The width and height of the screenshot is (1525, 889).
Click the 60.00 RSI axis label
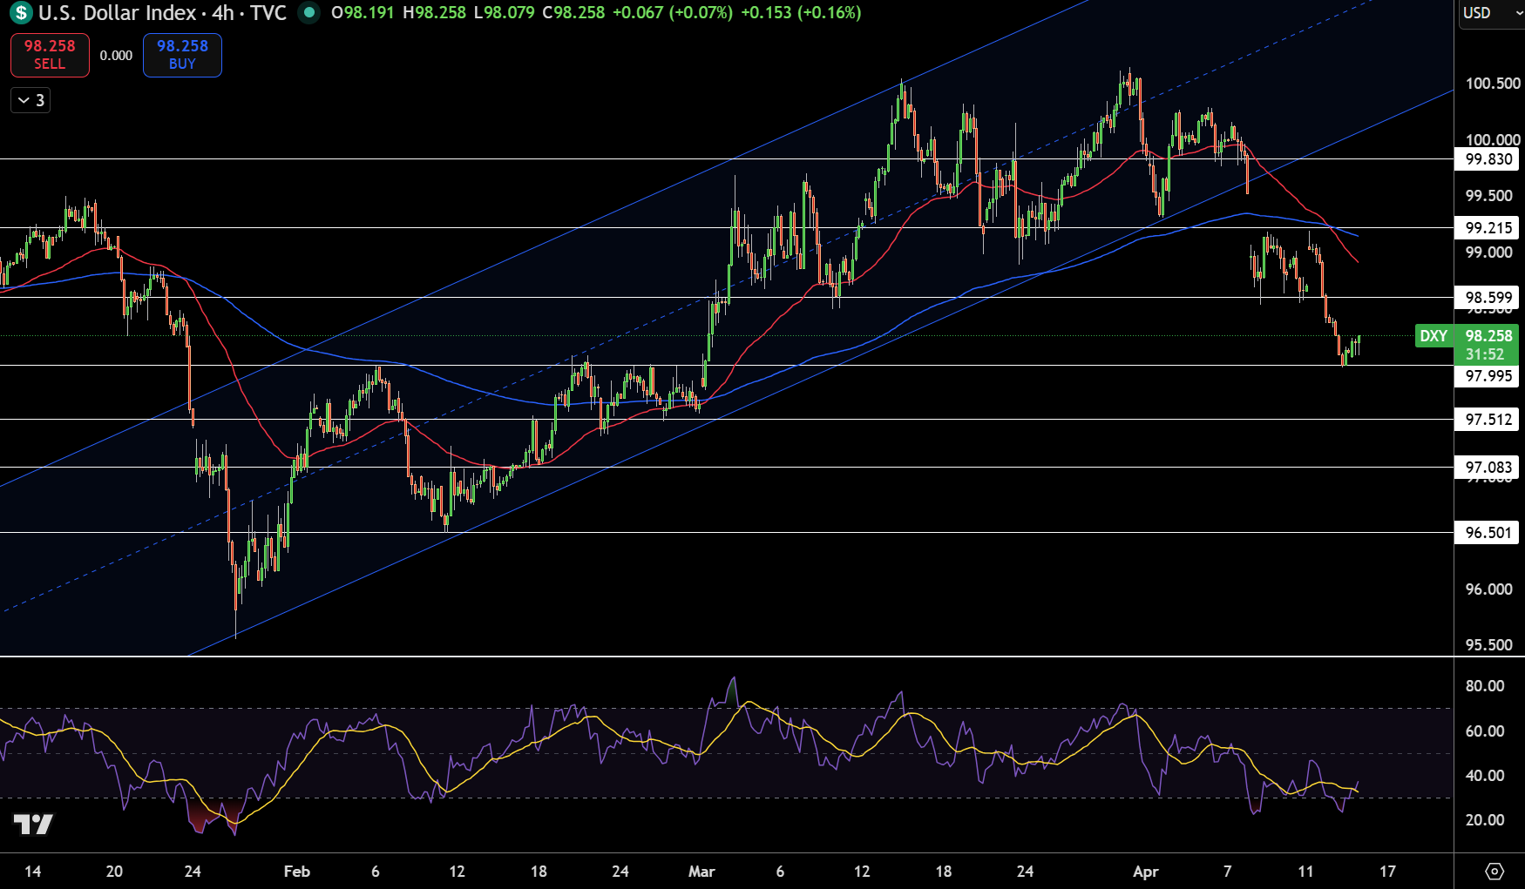pos(1485,731)
